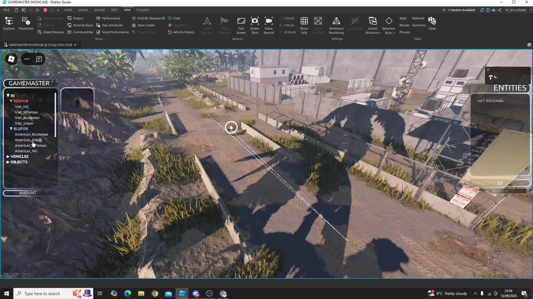Screen dimensions: 533x299
Task: Start Video Record
Action: (268, 25)
